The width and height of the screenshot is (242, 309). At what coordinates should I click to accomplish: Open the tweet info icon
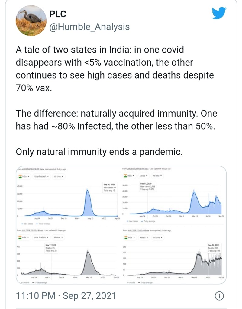tap(219, 296)
